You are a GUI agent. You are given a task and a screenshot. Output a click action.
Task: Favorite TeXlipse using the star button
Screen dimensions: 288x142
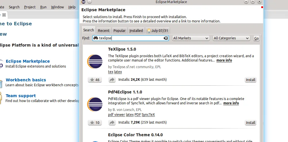(95, 80)
